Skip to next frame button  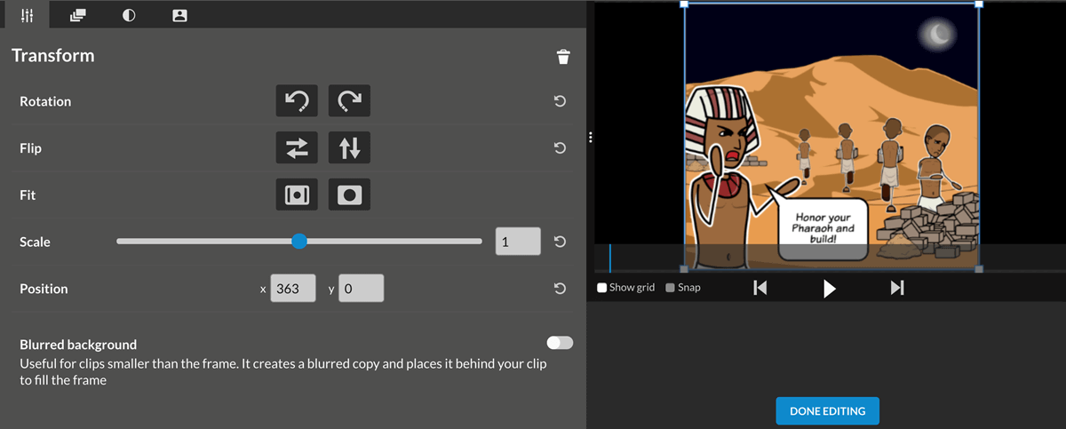coord(897,288)
